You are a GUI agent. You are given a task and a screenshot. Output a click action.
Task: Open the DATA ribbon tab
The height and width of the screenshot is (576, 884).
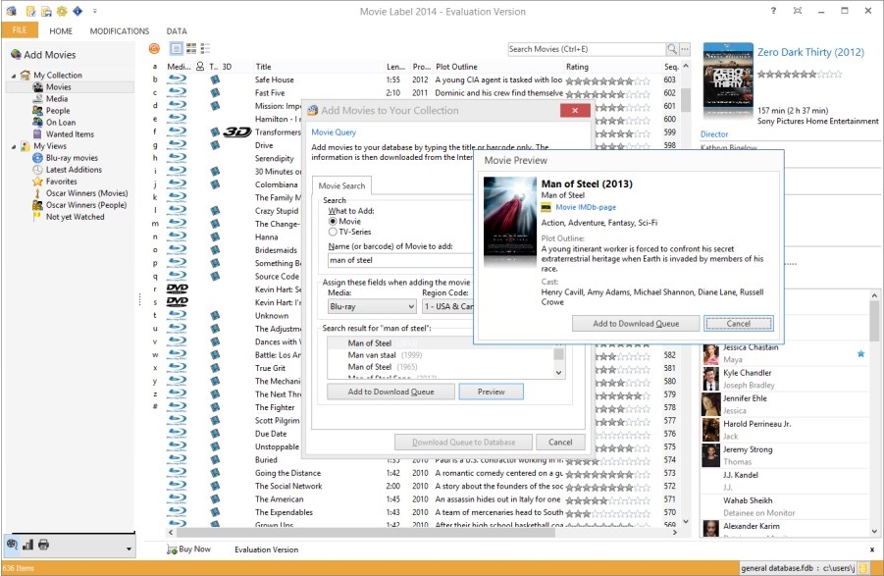pyautogui.click(x=177, y=31)
